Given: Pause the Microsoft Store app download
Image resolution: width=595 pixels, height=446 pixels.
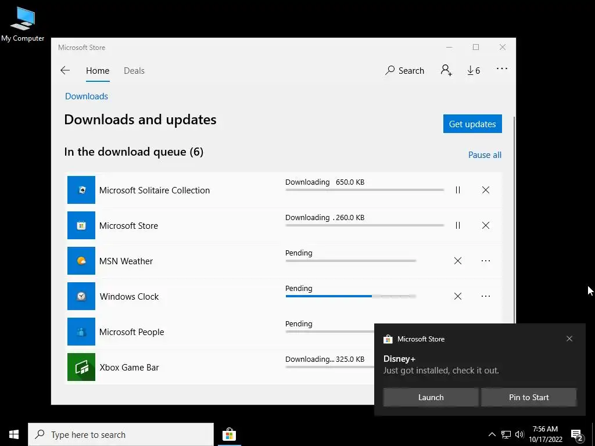Looking at the screenshot, I should (x=458, y=225).
